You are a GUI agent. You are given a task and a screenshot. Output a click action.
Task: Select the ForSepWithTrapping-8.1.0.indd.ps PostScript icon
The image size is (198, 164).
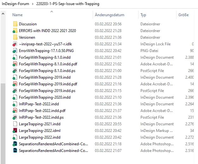pyautogui.click(x=15, y=71)
